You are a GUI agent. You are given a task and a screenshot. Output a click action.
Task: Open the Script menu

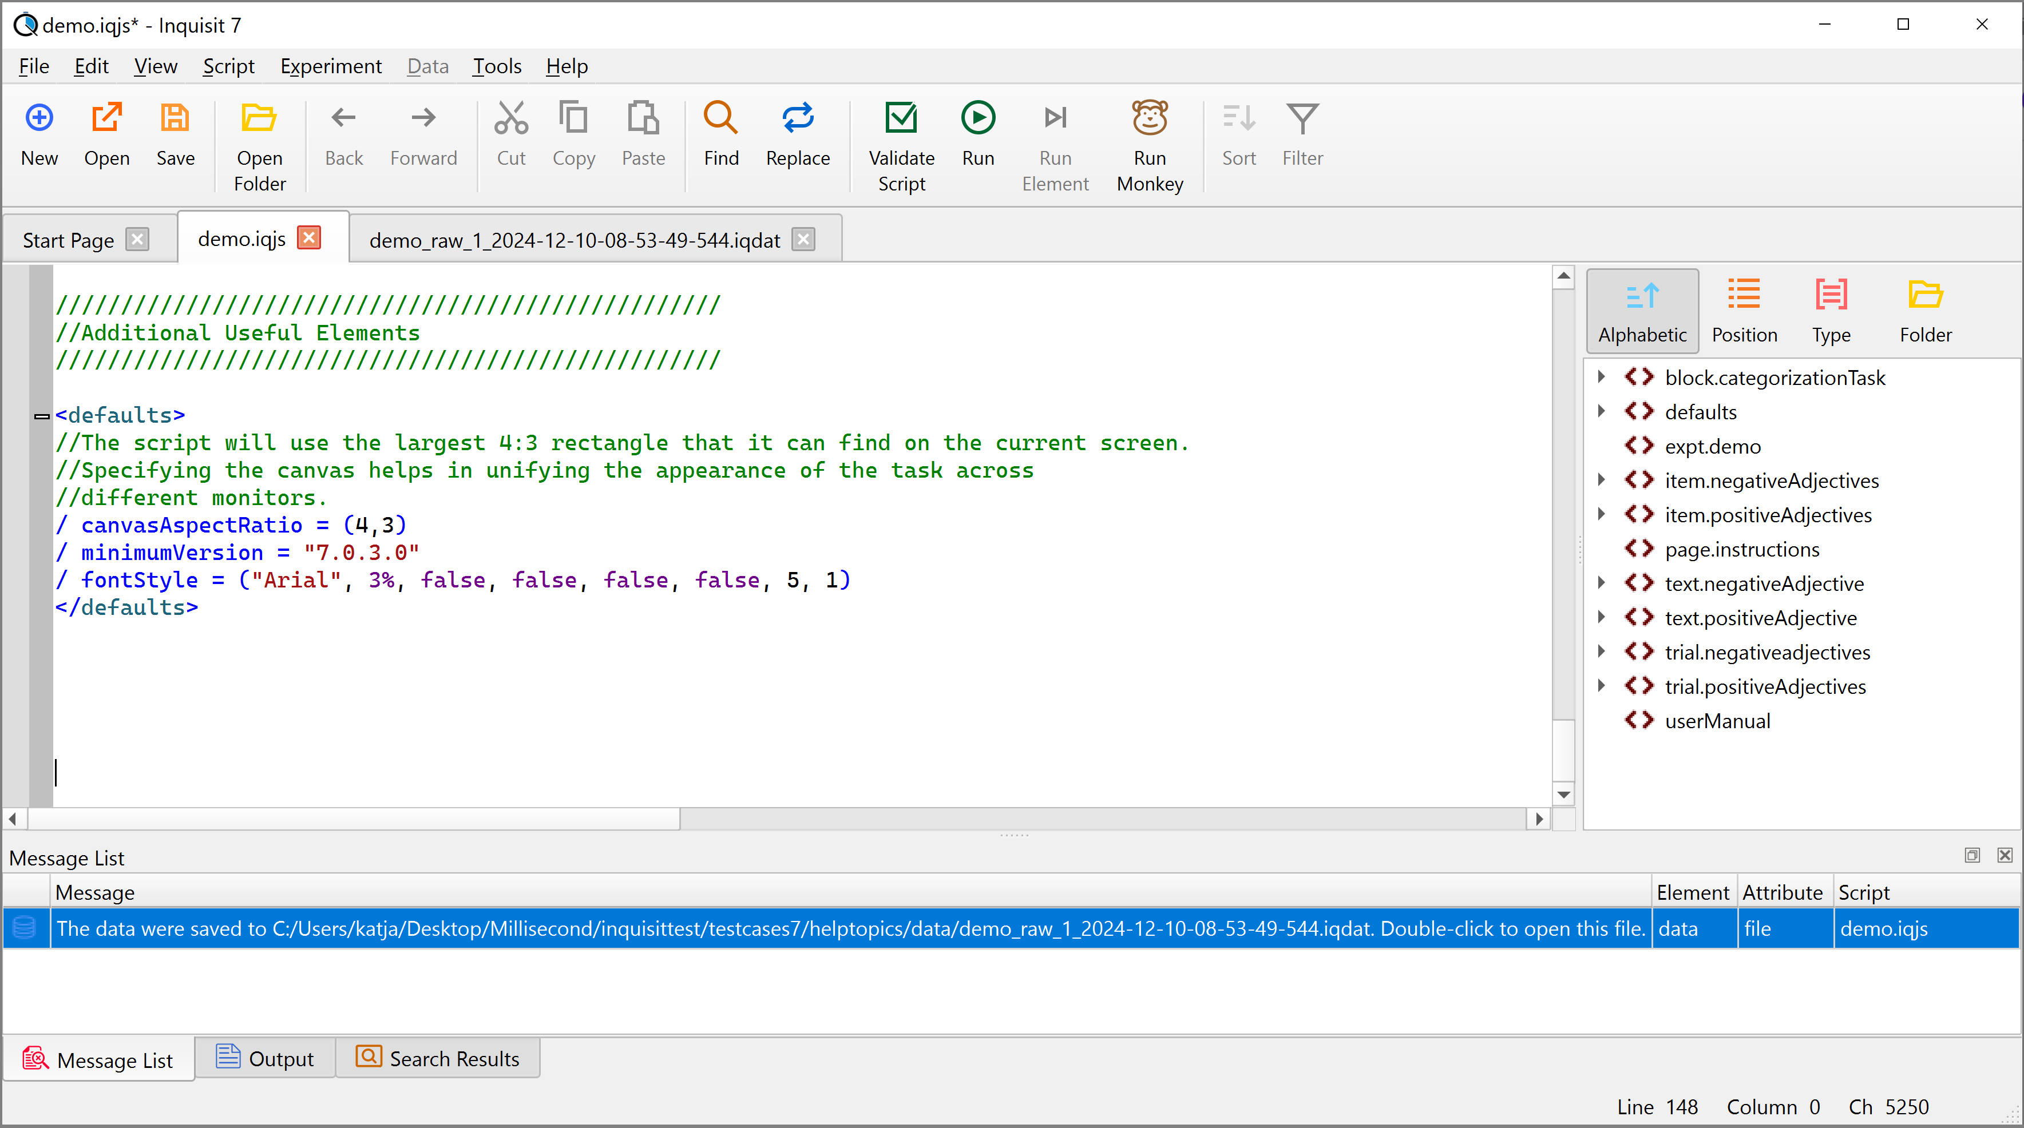[228, 66]
